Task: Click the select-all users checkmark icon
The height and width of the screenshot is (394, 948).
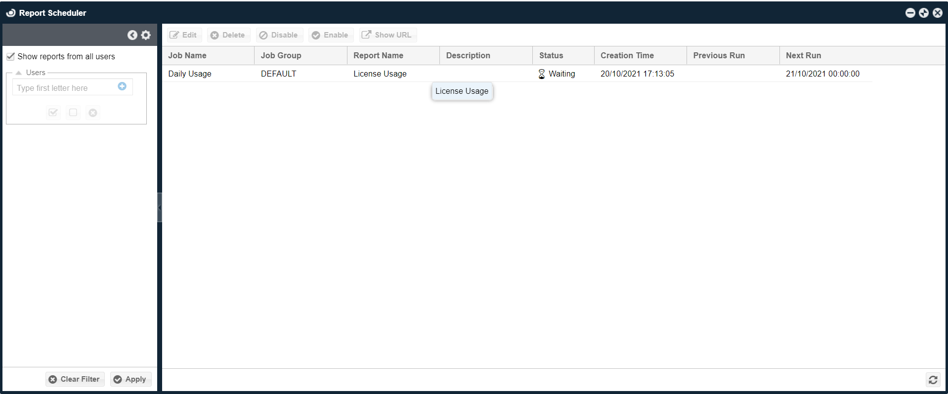Action: (53, 113)
